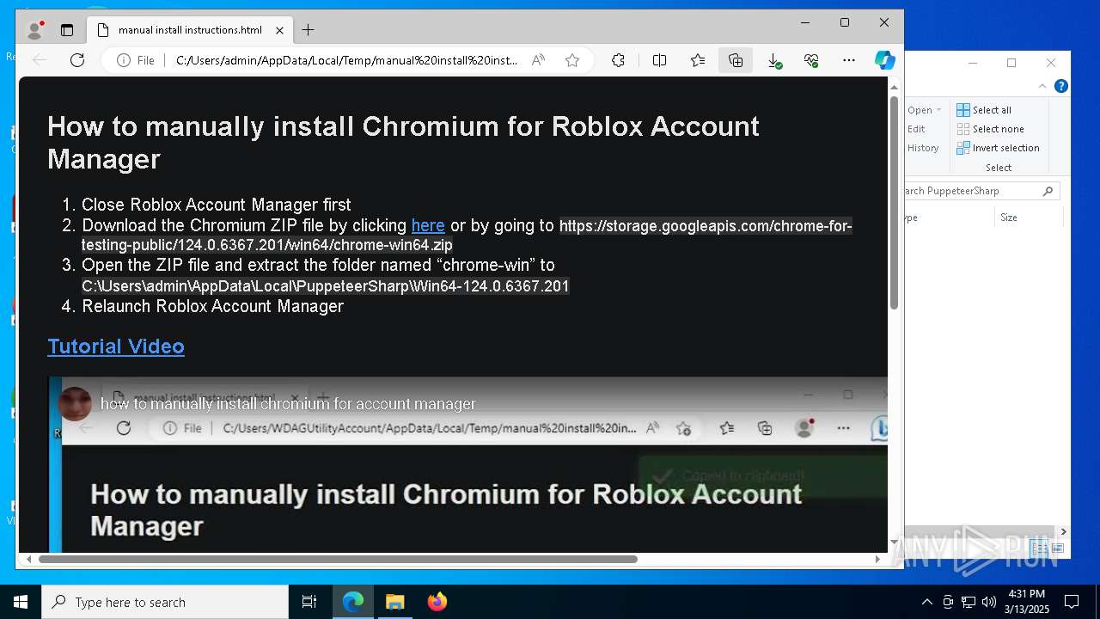Open Browser essentials heart icon
Viewport: 1100px width, 619px height.
(811, 60)
